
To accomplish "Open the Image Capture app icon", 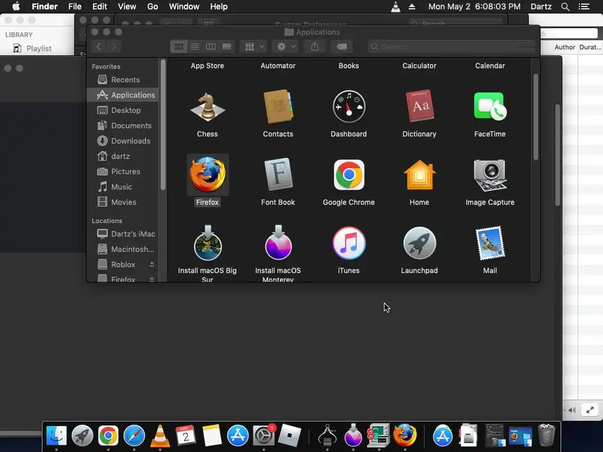I will tap(490, 175).
